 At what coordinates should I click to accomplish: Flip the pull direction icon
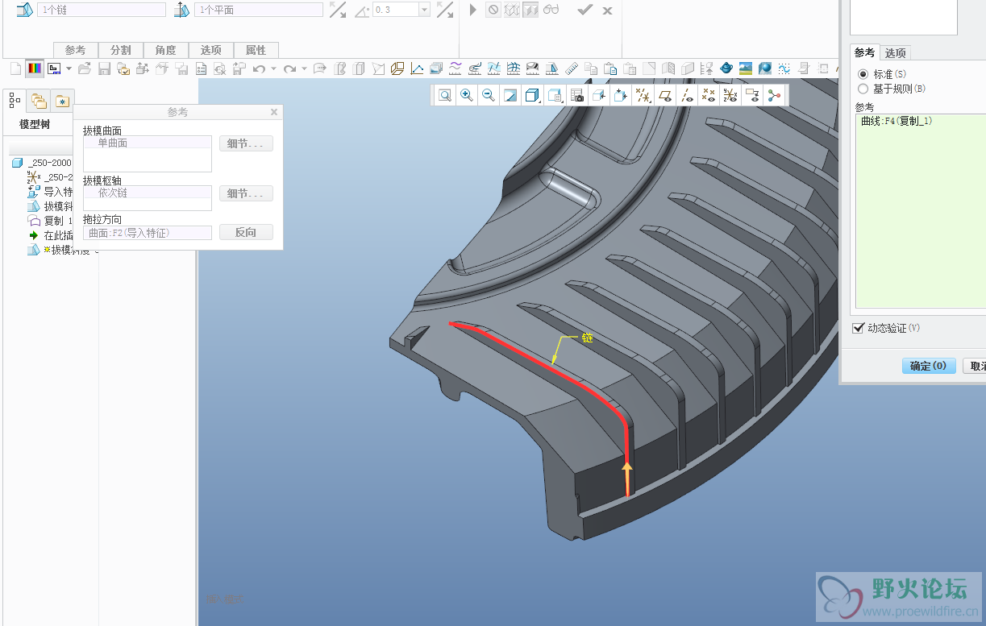pos(338,10)
